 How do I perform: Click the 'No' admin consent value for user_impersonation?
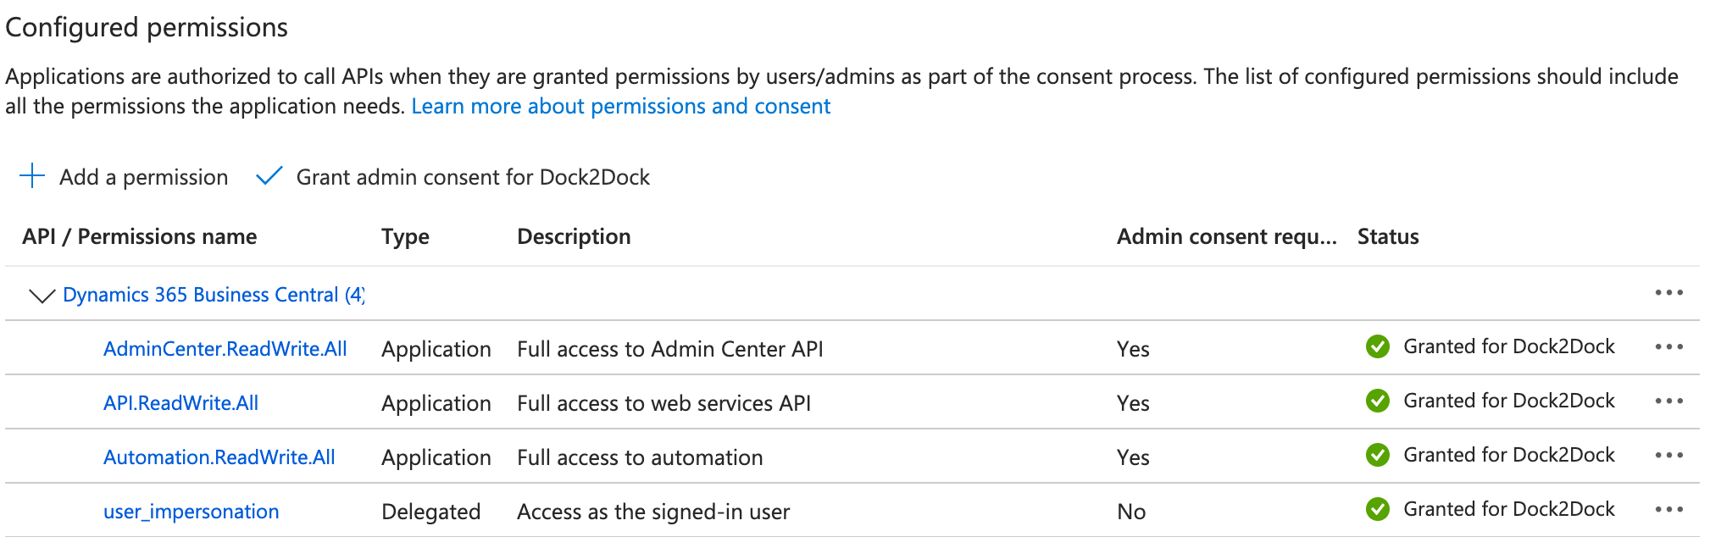(x=1131, y=512)
